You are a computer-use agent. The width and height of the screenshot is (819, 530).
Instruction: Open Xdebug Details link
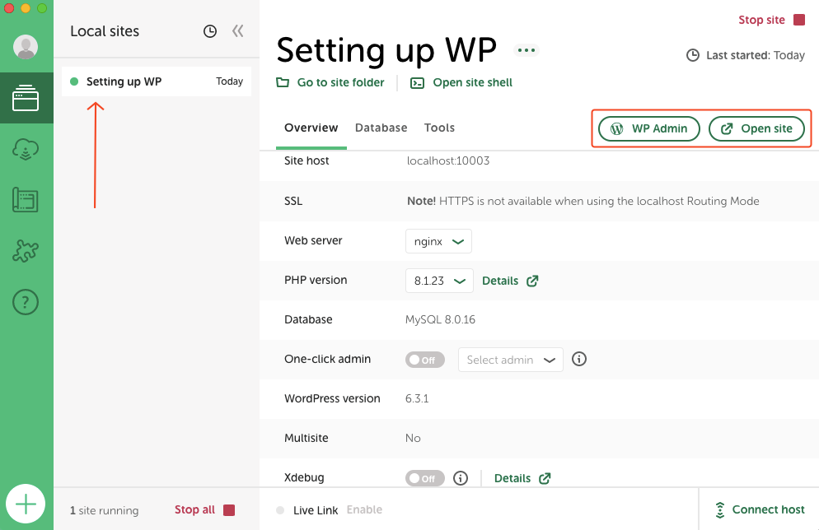(512, 478)
